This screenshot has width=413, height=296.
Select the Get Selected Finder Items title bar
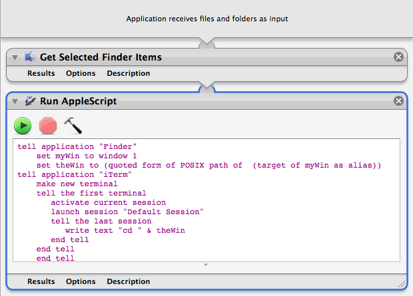(206, 57)
